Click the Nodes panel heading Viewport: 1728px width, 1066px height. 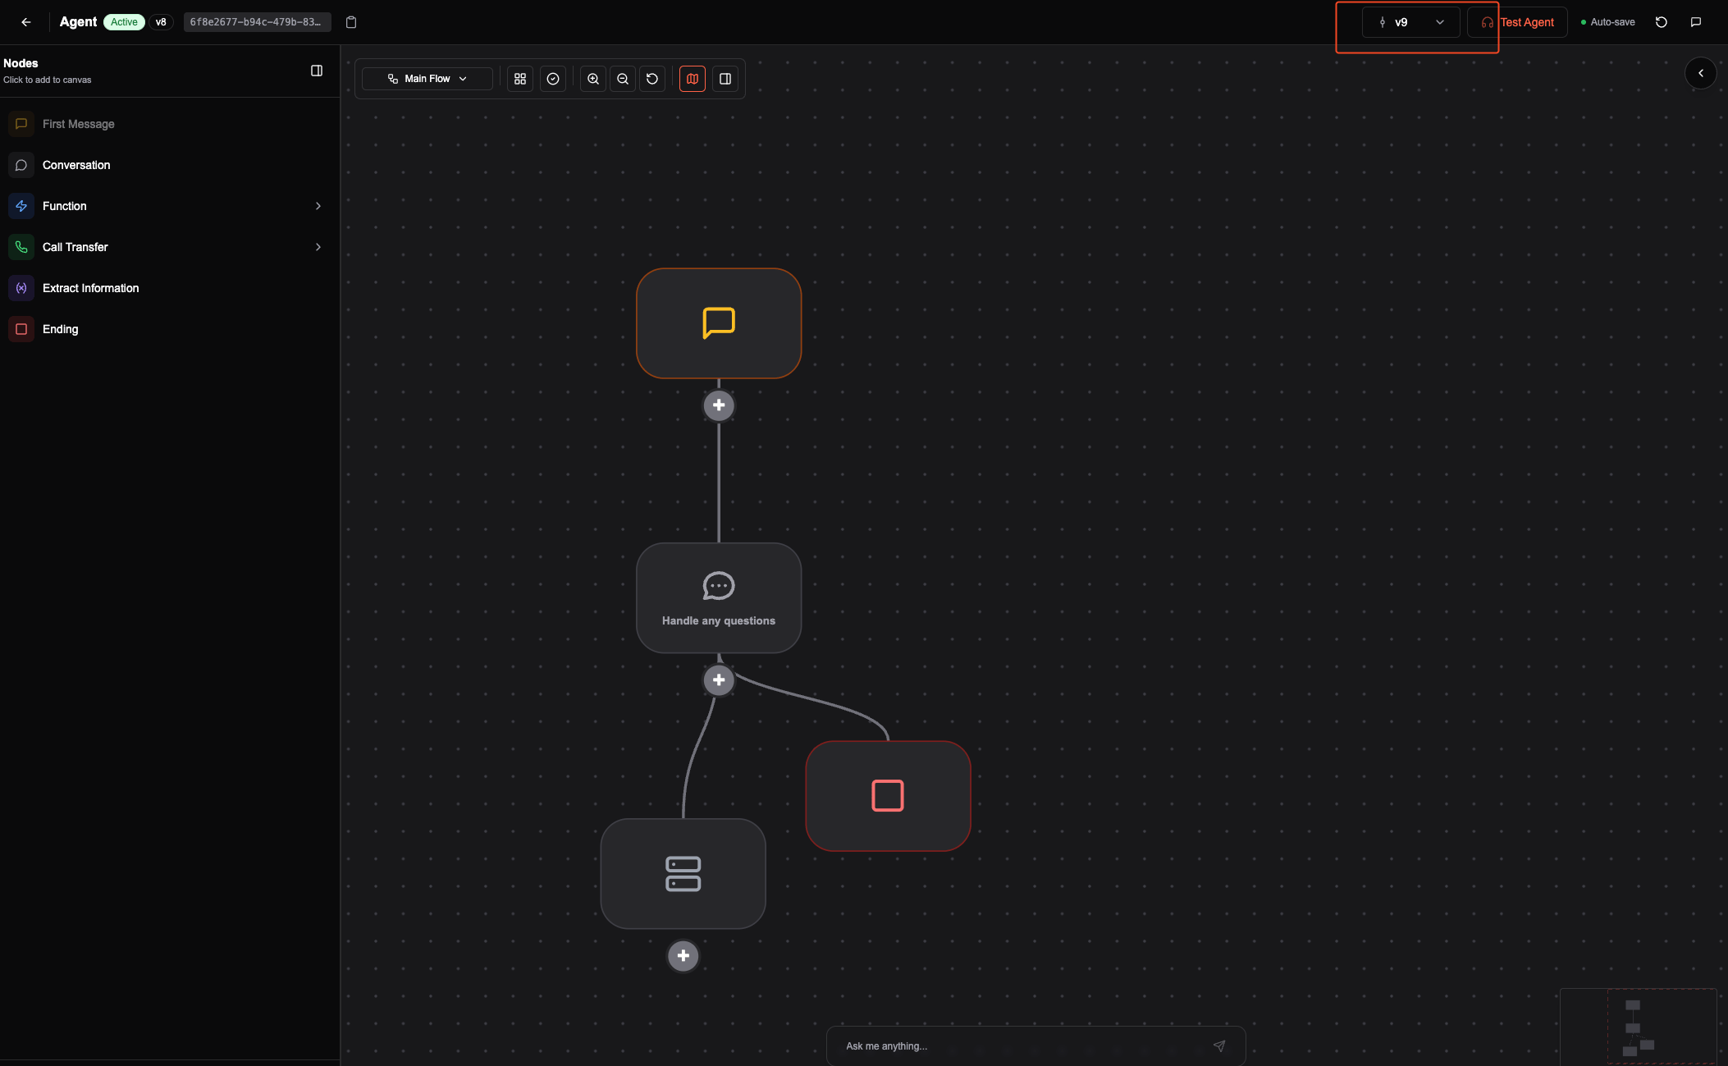(x=21, y=63)
